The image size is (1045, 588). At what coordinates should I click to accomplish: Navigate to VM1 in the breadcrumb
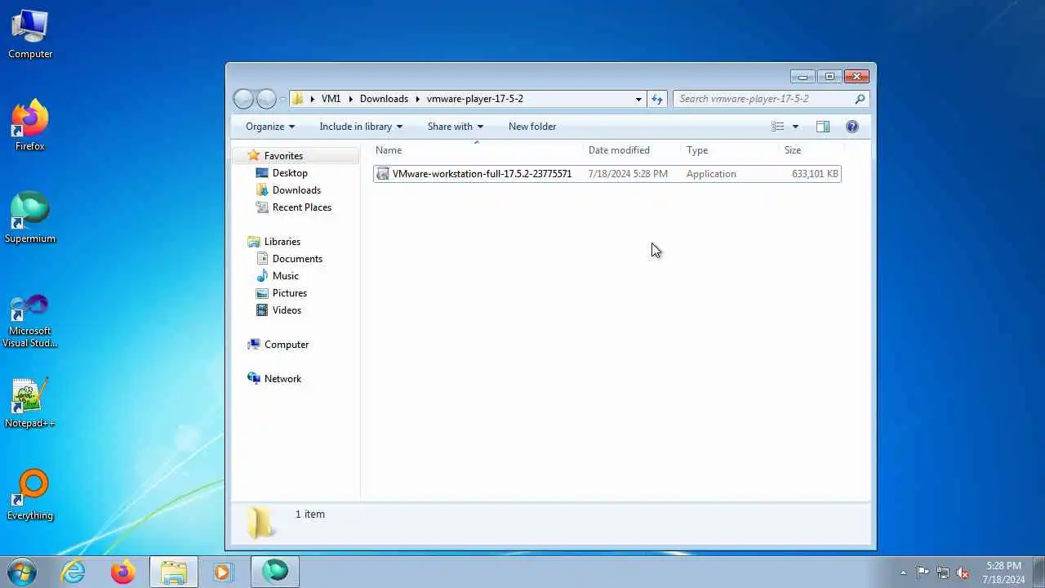pos(331,99)
